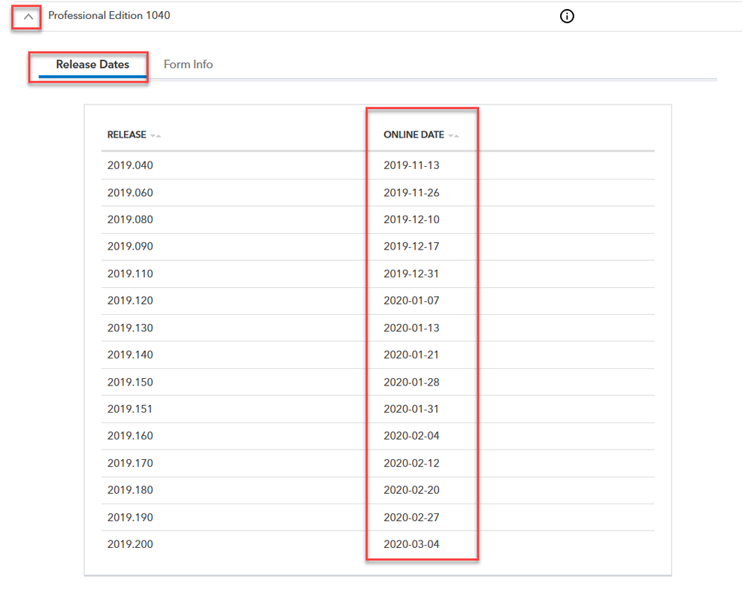Click the RELEASE column header text

126,135
